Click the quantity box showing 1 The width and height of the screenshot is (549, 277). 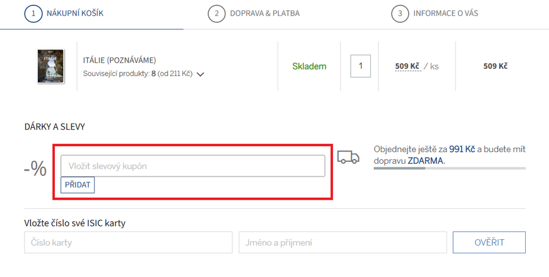point(361,66)
